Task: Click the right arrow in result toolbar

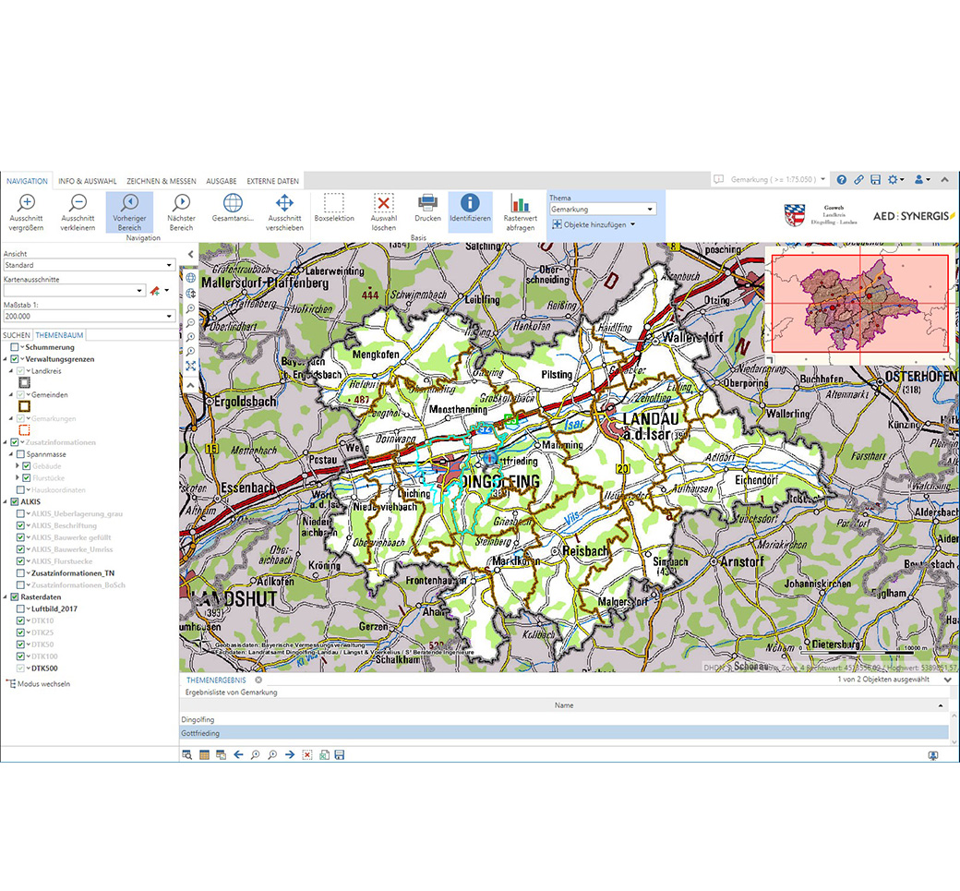Action: [x=290, y=755]
